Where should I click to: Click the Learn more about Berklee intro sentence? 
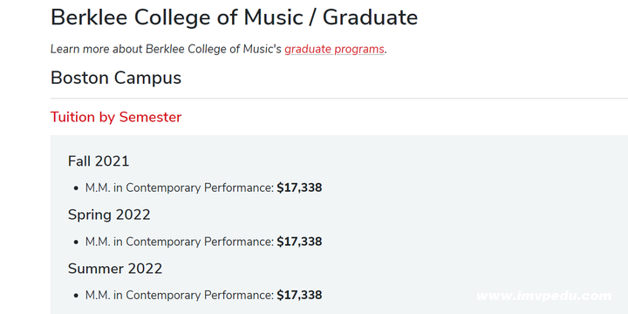[x=219, y=49]
